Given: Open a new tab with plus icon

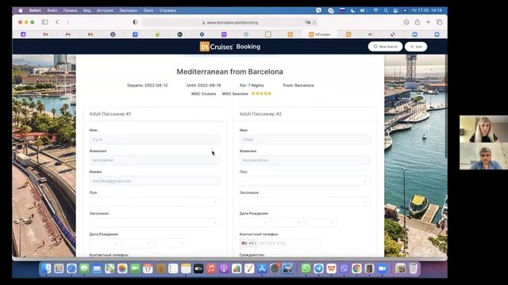Looking at the screenshot, I should tap(429, 22).
